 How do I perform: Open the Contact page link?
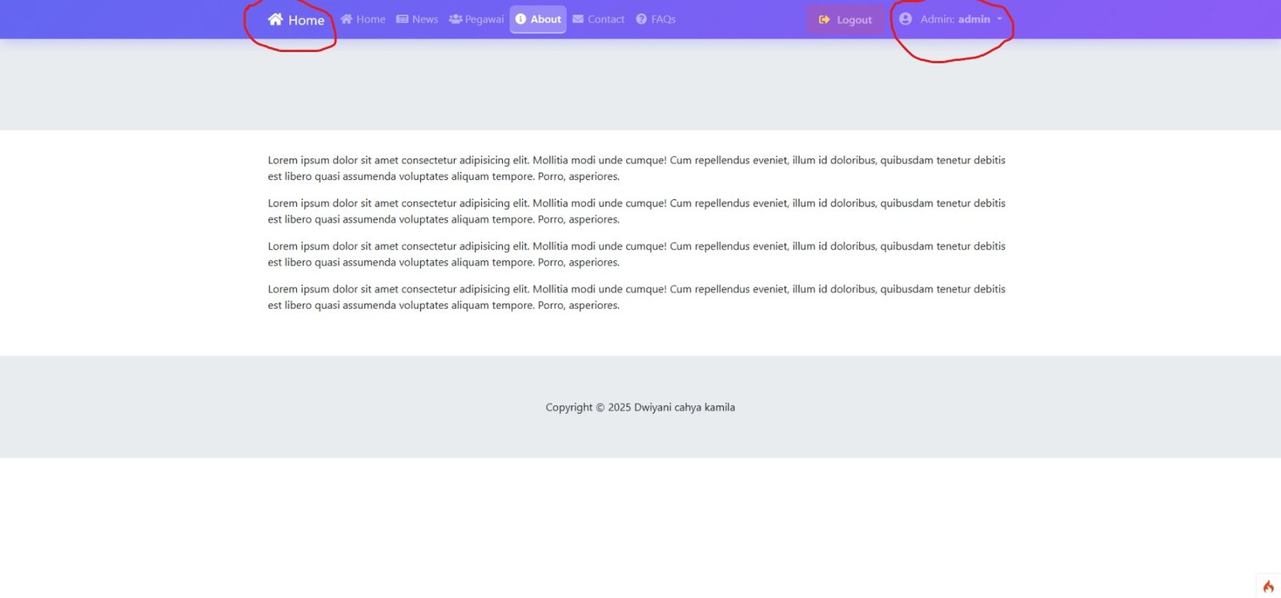click(605, 19)
